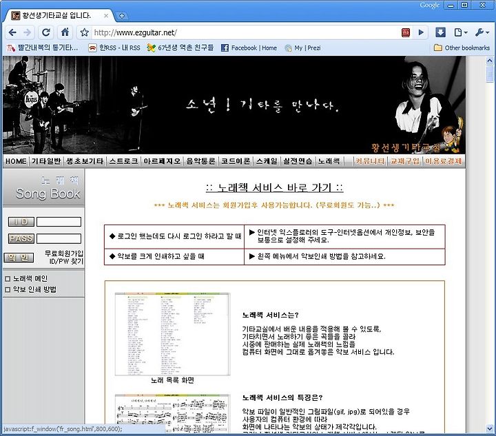
Task: Click the download arrow toolbar icon
Action: click(x=440, y=32)
